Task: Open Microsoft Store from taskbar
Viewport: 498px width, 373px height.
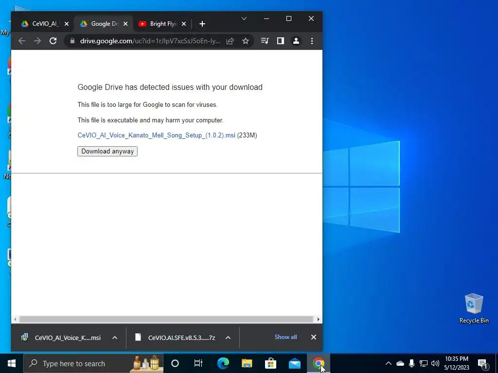Action: (270, 363)
